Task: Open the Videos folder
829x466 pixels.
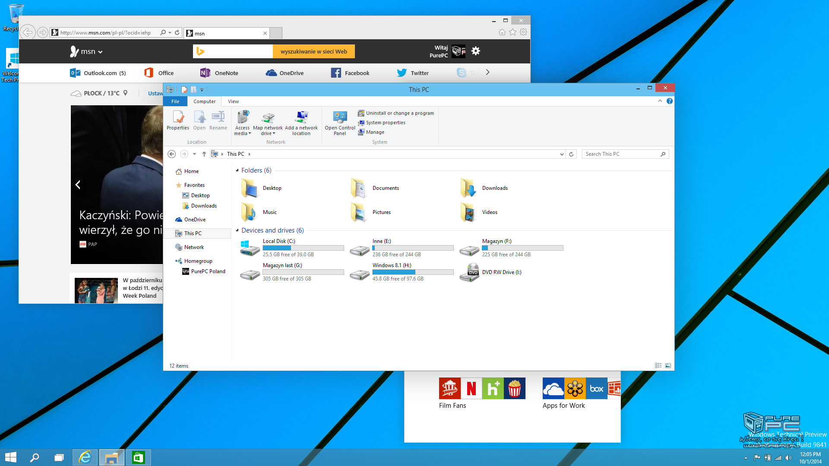Action: (x=479, y=212)
